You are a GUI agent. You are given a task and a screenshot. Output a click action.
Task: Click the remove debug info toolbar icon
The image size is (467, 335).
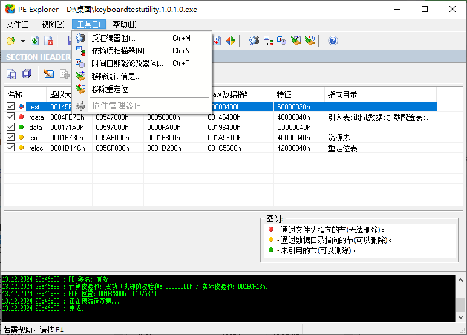296,41
